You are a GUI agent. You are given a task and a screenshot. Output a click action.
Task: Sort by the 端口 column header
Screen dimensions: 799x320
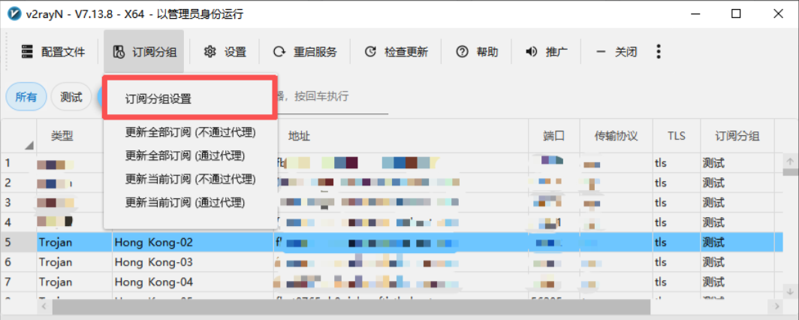tap(554, 135)
